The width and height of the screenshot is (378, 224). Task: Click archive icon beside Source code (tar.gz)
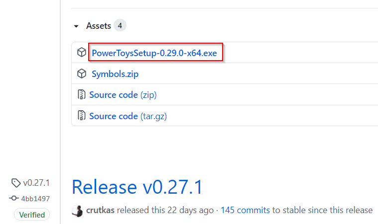(82, 115)
